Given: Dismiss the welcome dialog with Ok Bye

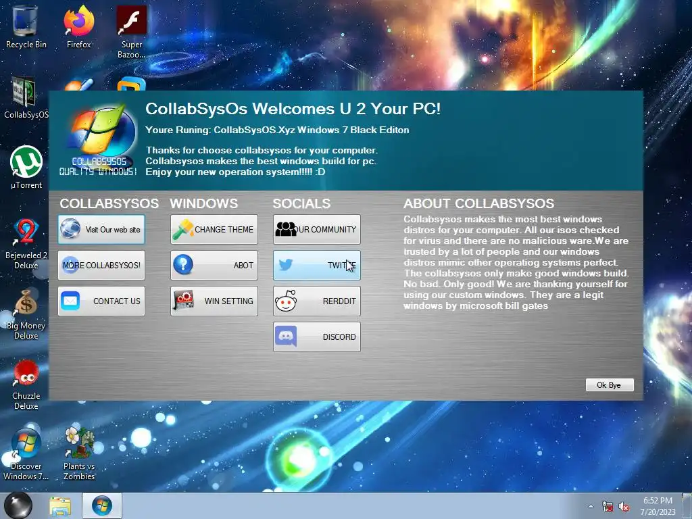Looking at the screenshot, I should pos(610,385).
